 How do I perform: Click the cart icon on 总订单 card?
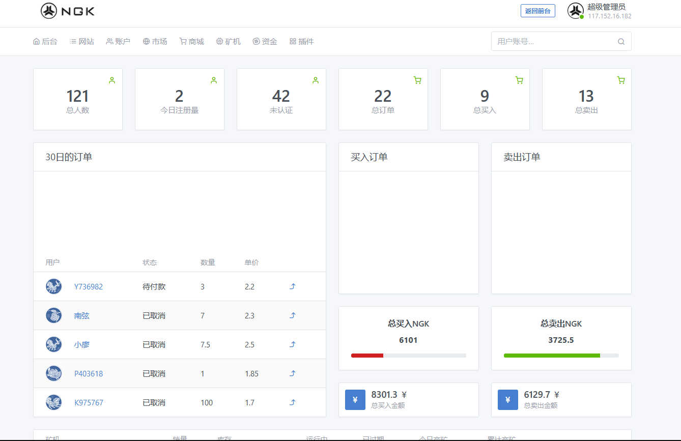417,80
